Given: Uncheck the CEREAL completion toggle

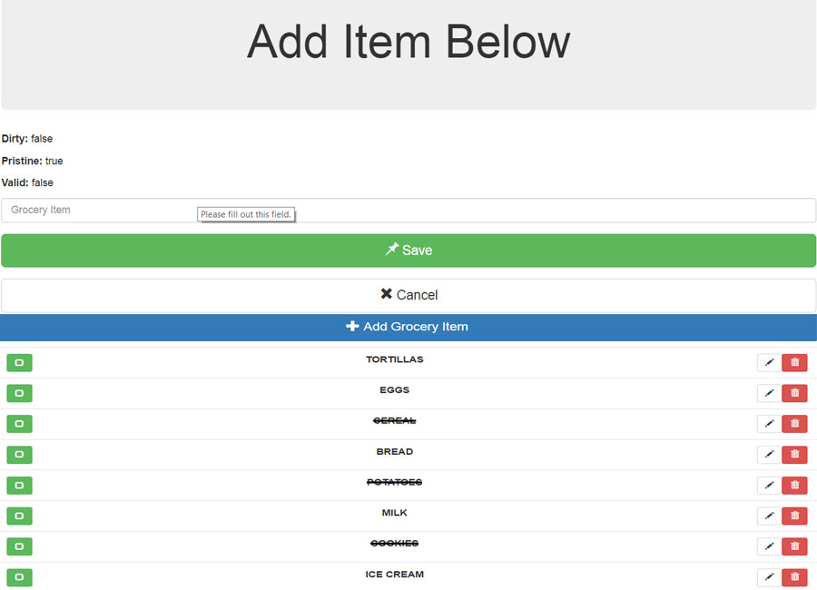Looking at the screenshot, I should [19, 423].
